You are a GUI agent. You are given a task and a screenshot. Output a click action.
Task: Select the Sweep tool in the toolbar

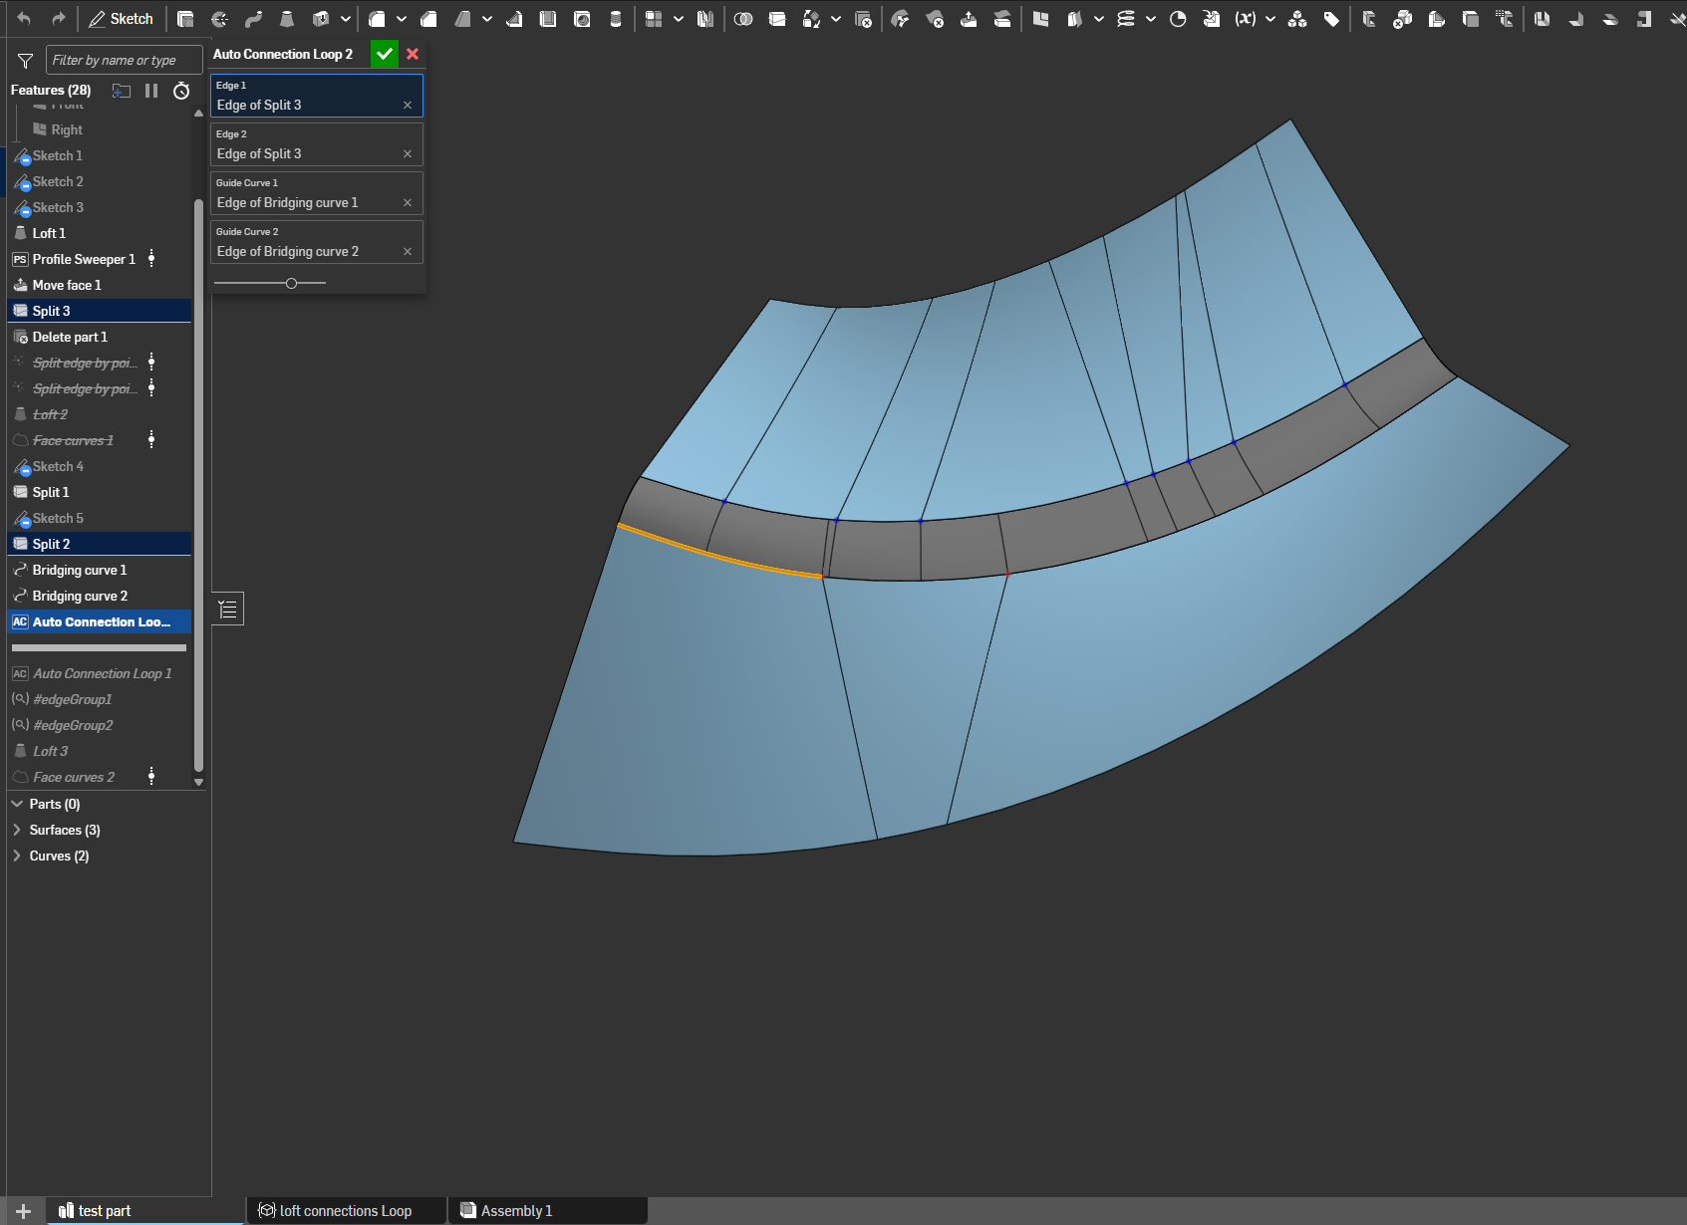(x=253, y=19)
